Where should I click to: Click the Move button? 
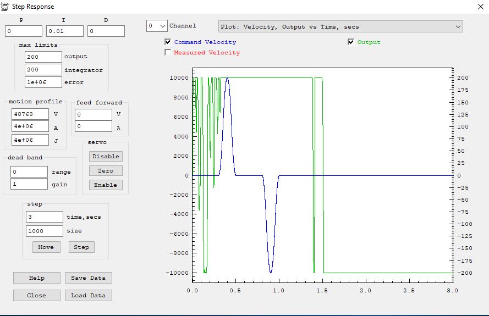(x=46, y=247)
